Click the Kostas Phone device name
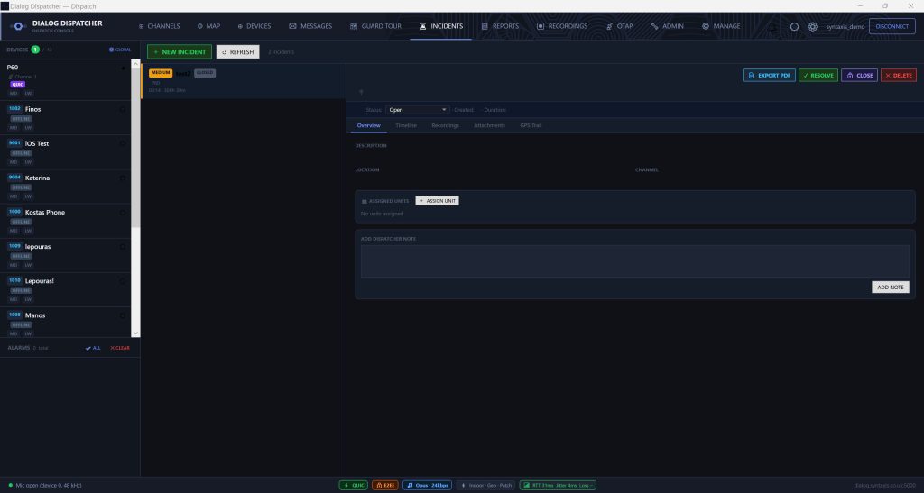 click(45, 213)
